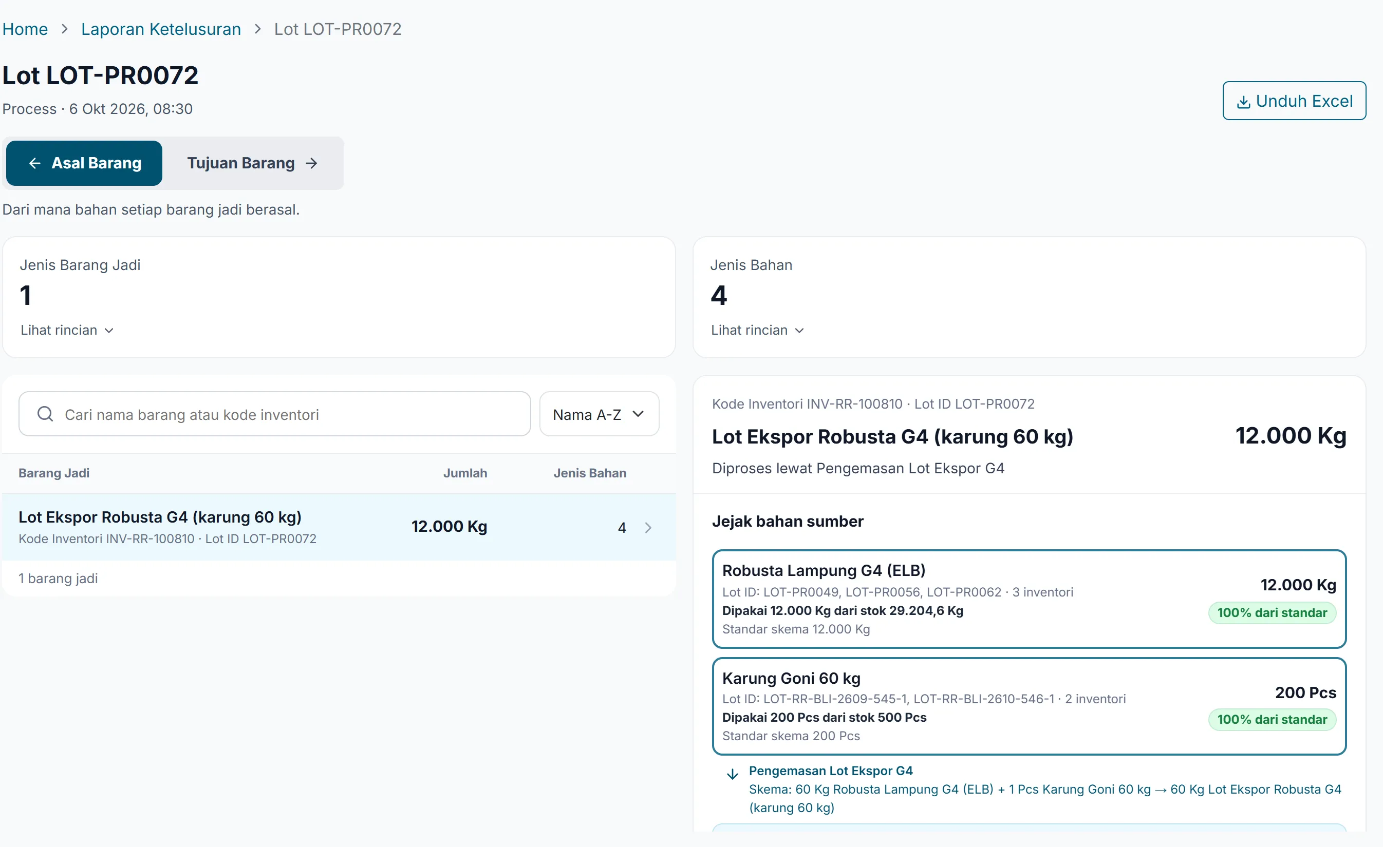Switch to the Asal Barang tab
The image size is (1383, 847).
(x=84, y=163)
